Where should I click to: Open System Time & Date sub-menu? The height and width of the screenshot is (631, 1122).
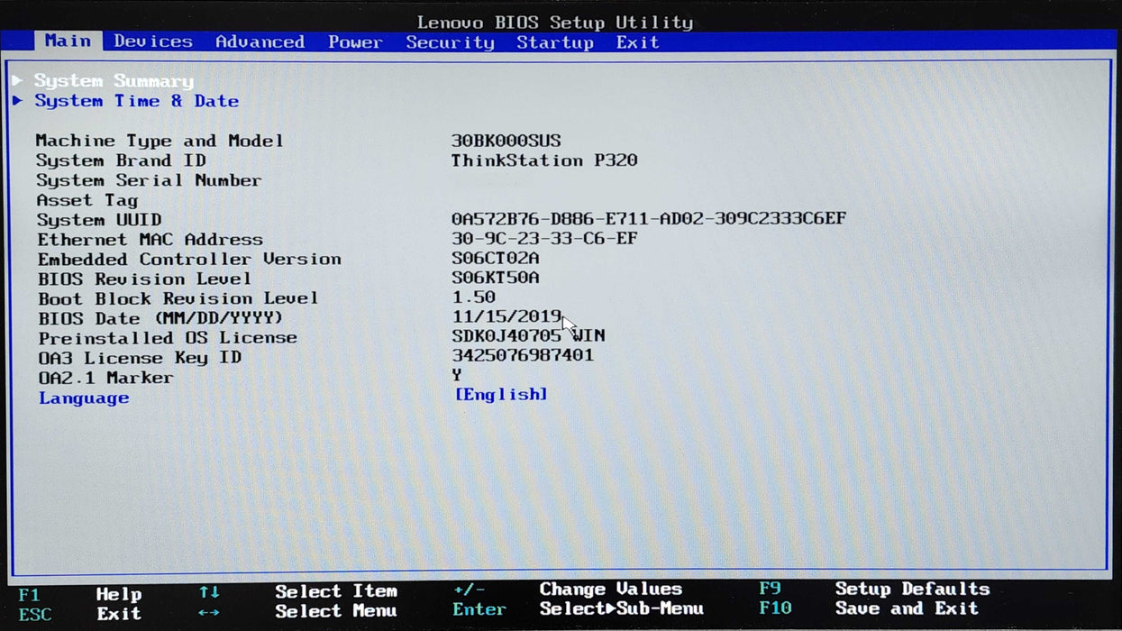point(136,101)
